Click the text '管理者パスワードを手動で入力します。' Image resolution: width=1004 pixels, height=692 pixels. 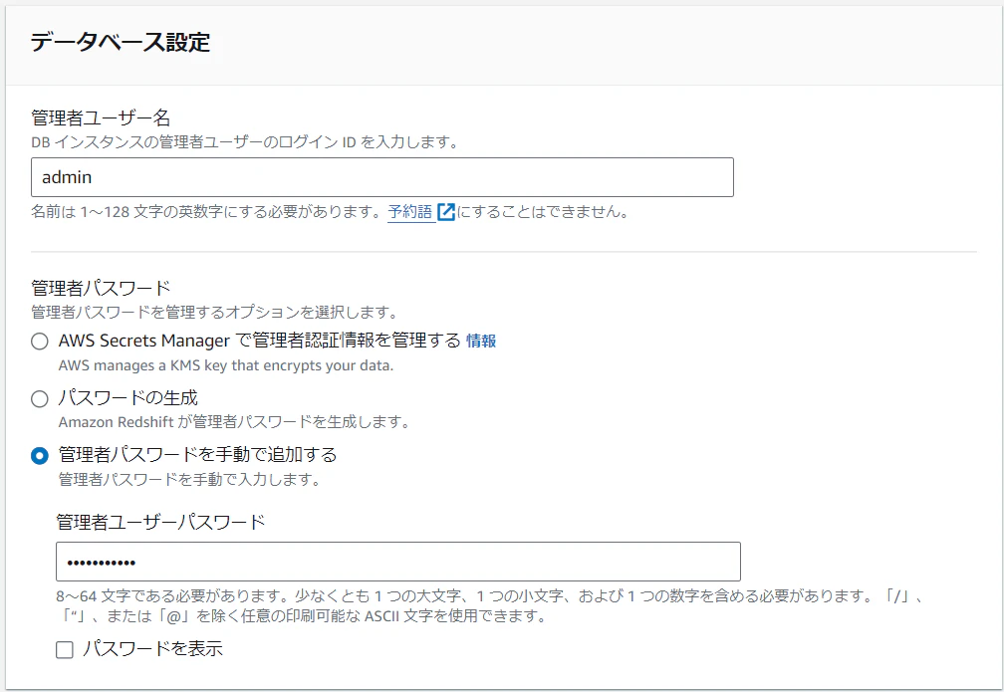pos(189,480)
